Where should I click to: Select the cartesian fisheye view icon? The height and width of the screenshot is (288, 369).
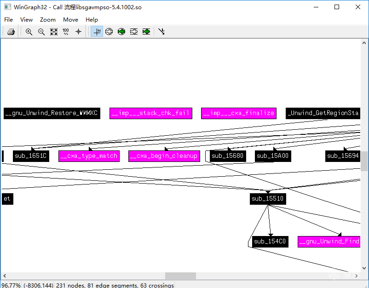pyautogui.click(x=134, y=32)
